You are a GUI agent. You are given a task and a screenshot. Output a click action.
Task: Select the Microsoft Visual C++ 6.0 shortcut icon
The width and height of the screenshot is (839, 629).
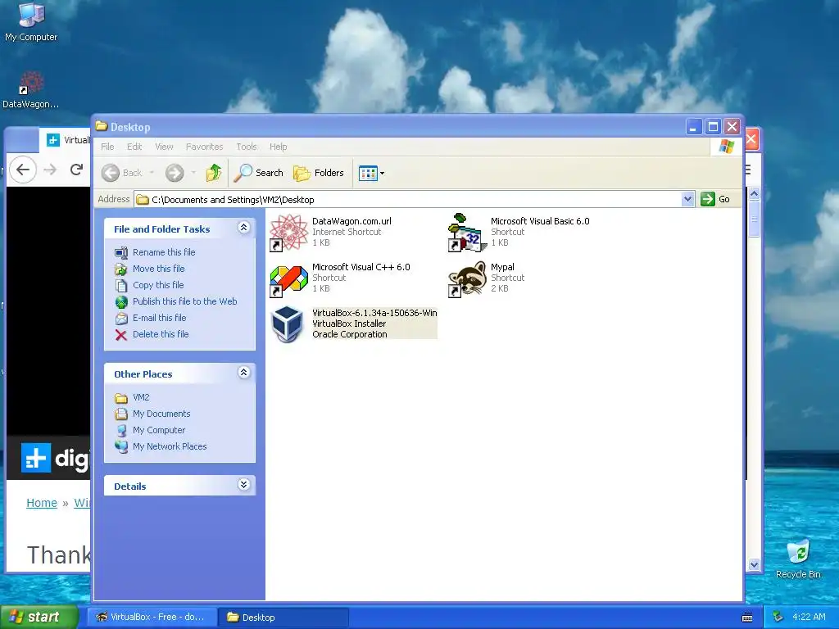point(288,279)
